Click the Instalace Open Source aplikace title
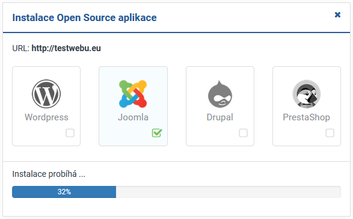The width and height of the screenshot is (353, 219). point(84,18)
